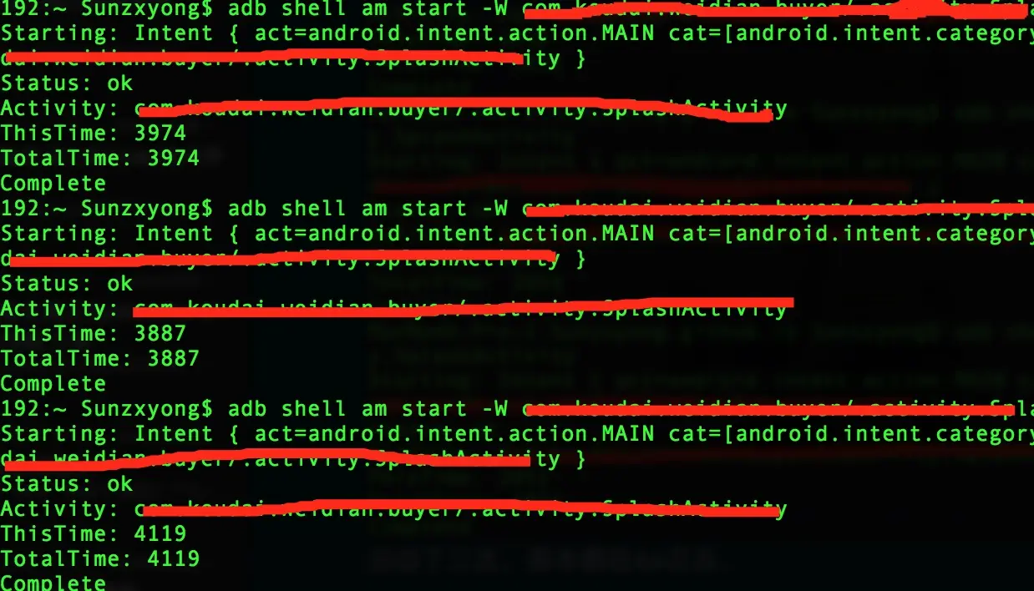The image size is (1034, 591).
Task: Click the third Starting: Intent line
Action: 517,435
